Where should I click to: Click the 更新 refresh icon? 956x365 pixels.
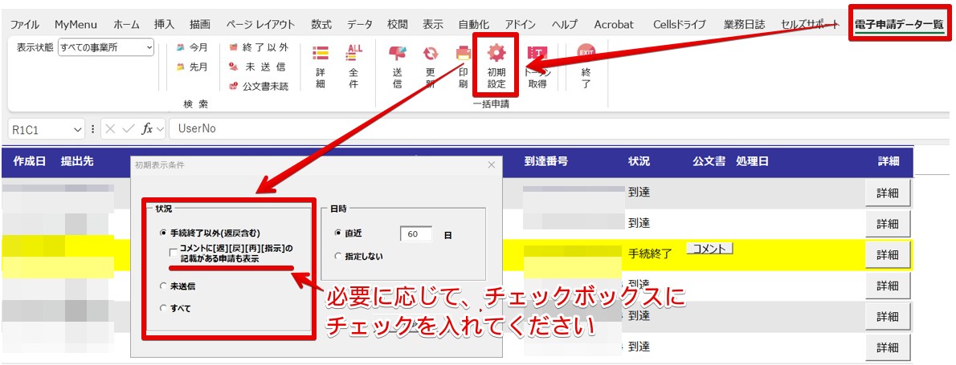(431, 55)
